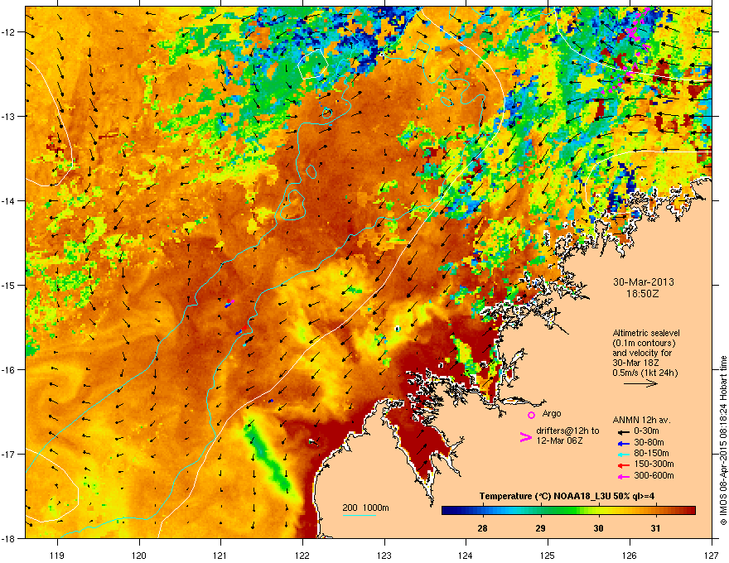The image size is (729, 563).
Task: Click the dark blue end of the temperature colorbar
Action: [447, 510]
